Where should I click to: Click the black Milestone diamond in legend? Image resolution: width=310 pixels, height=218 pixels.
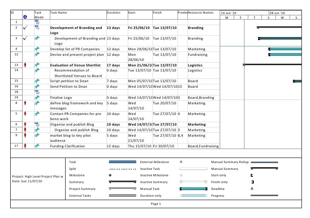[110, 175]
